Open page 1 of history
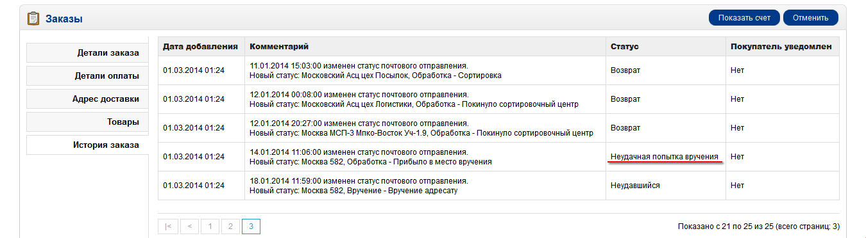The width and height of the screenshot is (866, 238). point(210,226)
